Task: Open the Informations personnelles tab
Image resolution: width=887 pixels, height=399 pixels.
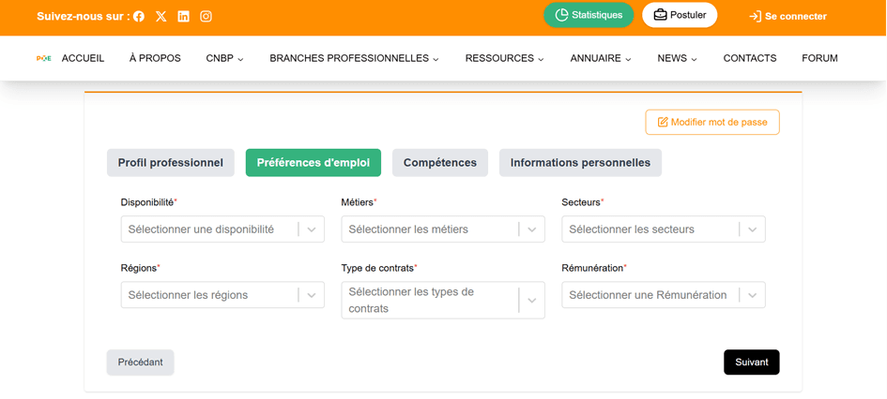Action: 580,163
